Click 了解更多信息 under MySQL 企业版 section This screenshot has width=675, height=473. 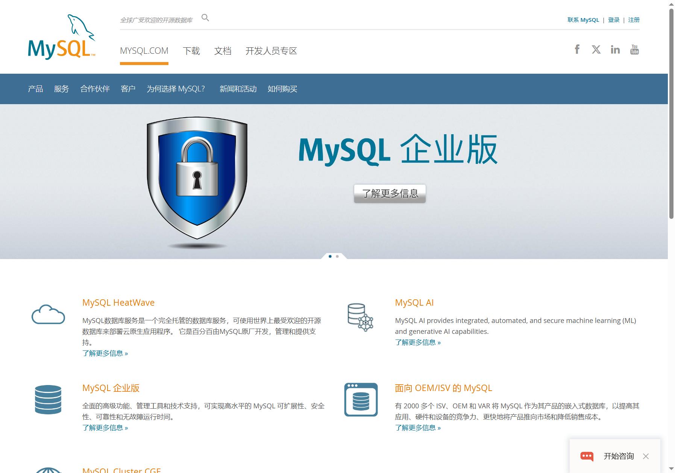click(105, 428)
